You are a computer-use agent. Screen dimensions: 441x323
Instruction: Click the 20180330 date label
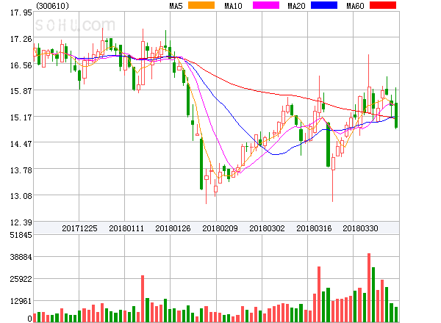click(x=360, y=228)
